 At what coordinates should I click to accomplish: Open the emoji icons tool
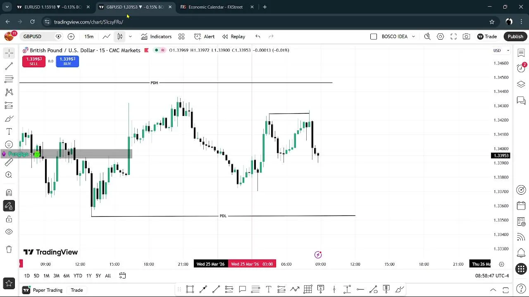[x=9, y=145]
